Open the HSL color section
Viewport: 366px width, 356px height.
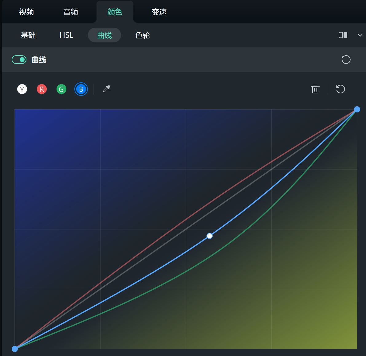click(x=66, y=35)
